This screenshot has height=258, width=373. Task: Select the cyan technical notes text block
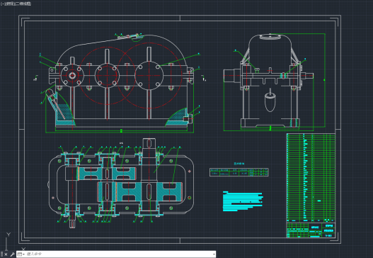243,201
